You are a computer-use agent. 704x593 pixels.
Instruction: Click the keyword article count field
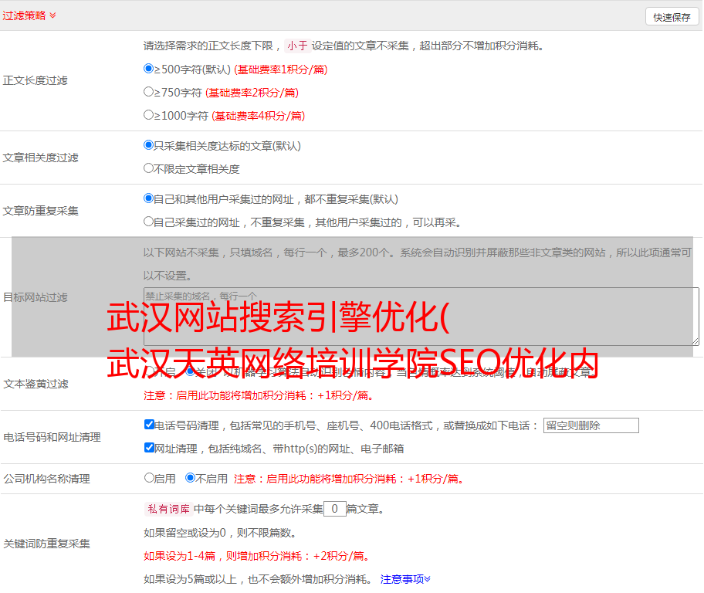pyautogui.click(x=334, y=509)
